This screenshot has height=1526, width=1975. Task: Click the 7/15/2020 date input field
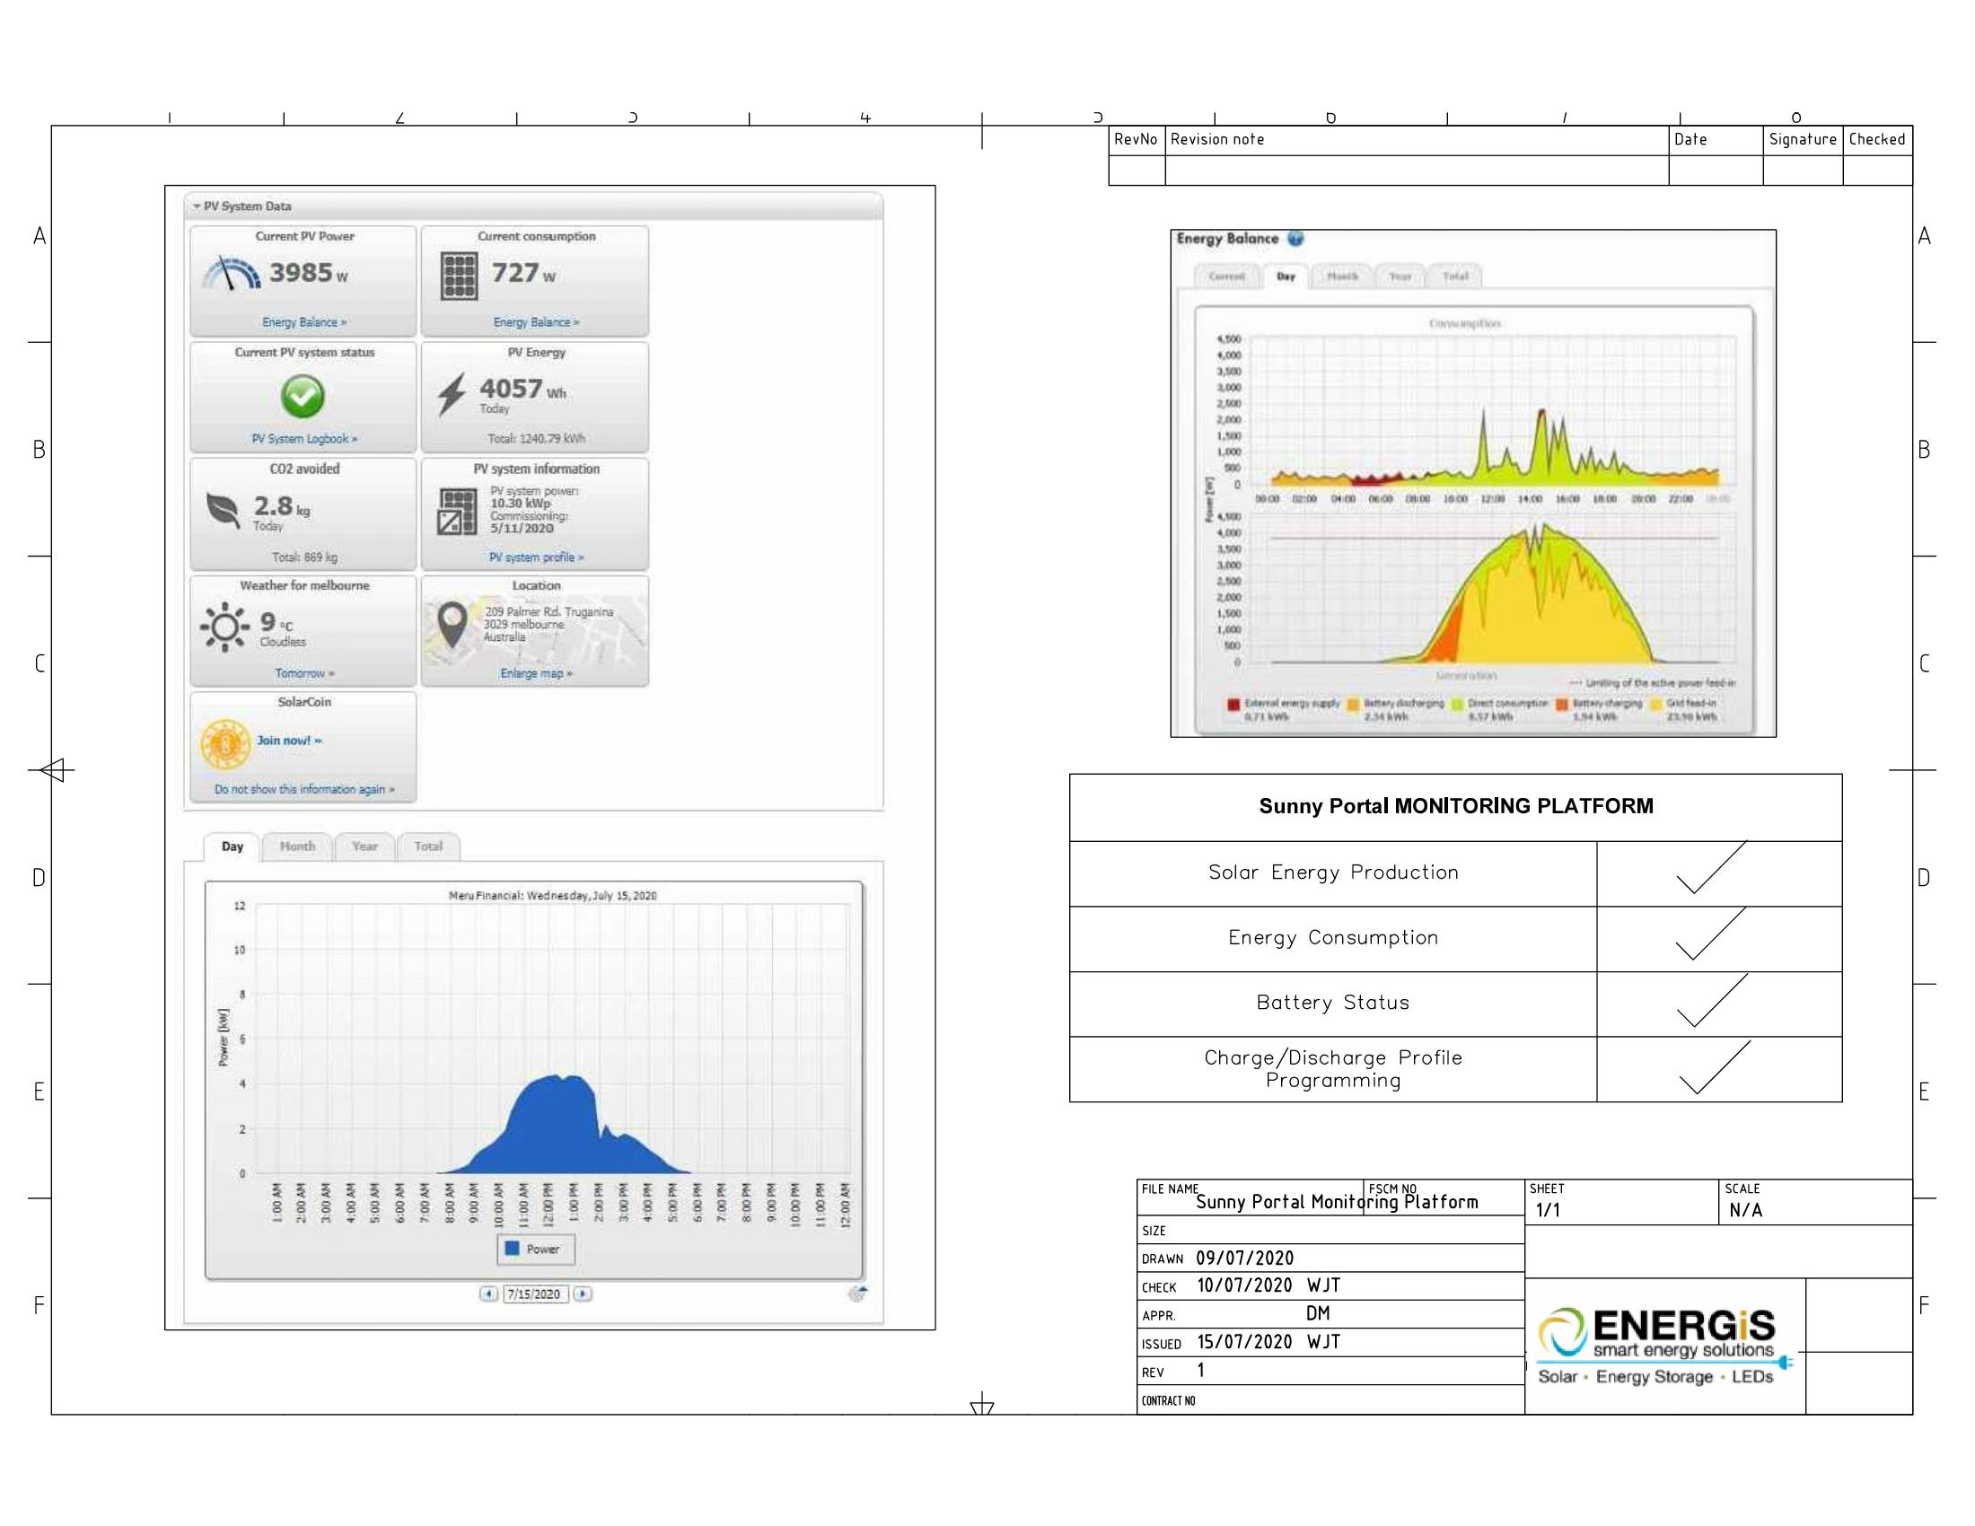(x=535, y=1294)
